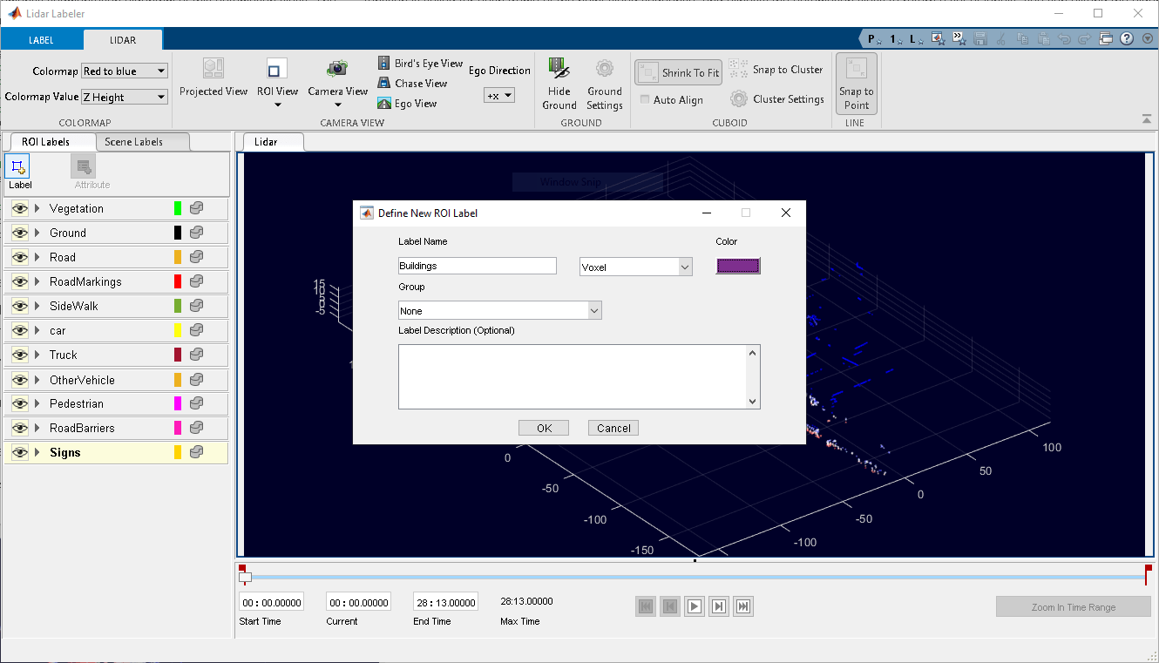Open Cluster Settings gear
Viewport: 1159px width, 663px height.
[739, 99]
